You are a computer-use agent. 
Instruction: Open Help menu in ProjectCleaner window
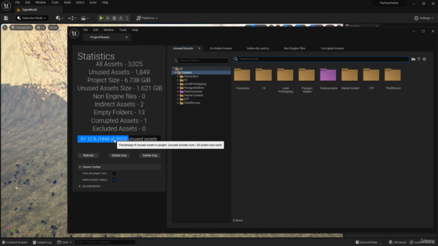click(135, 30)
